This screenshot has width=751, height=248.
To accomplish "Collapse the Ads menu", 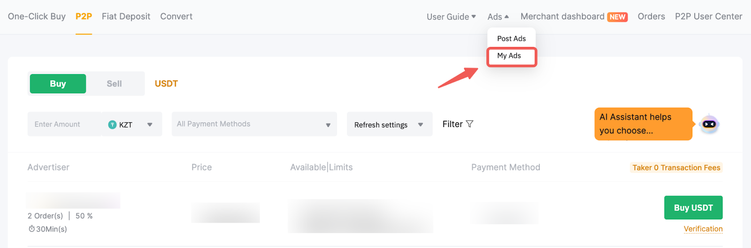I will tap(498, 17).
